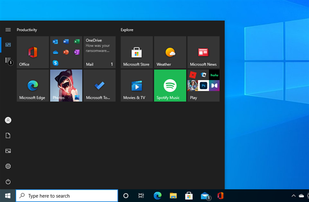Open the Movies & TV tile
The image size is (309, 202).
pyautogui.click(x=137, y=86)
